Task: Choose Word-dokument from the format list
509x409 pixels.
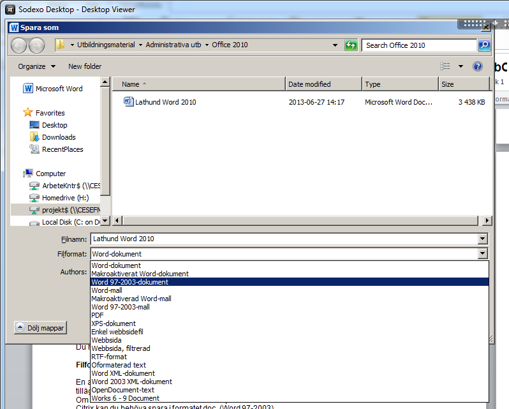Action: coord(290,265)
